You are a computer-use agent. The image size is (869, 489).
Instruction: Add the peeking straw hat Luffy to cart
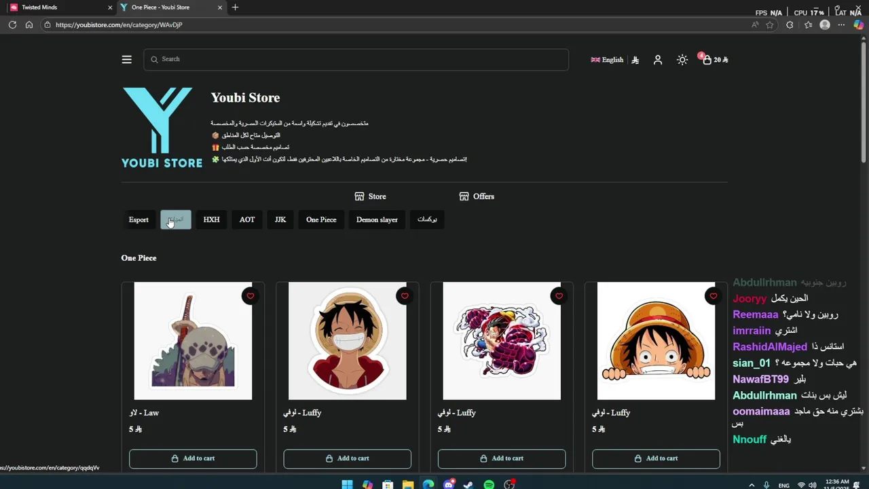(x=656, y=458)
